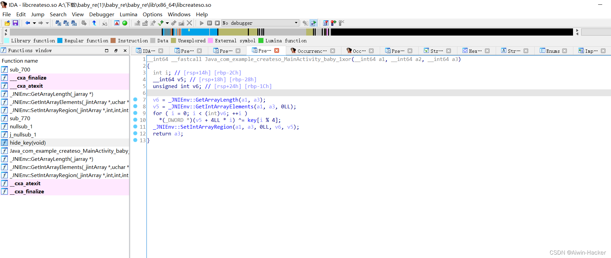This screenshot has width=611, height=258.
Task: Click the create-string toolbar icon
Action: 153,23
